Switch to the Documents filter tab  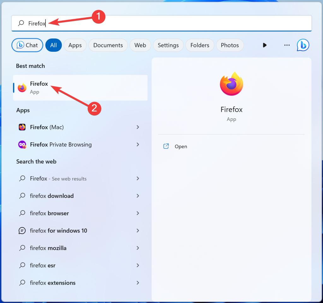108,45
